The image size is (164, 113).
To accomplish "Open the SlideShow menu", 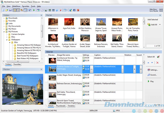I will tap(16, 6).
